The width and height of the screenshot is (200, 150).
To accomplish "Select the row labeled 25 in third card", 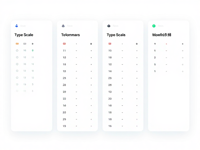I will coord(123,78).
